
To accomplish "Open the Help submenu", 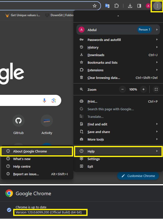I will point(118,151).
